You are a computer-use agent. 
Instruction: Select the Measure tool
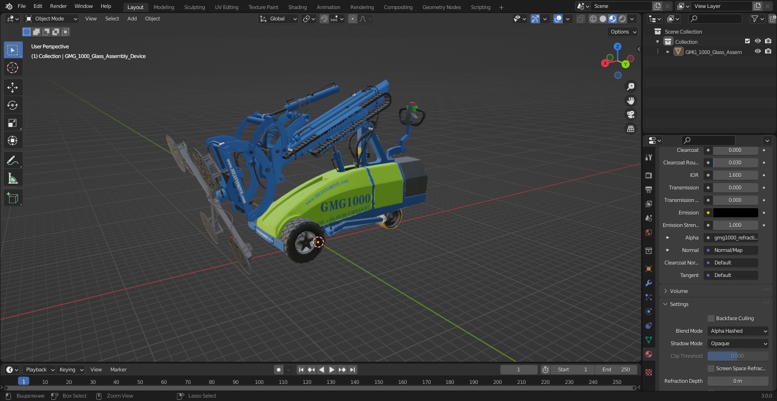[13, 179]
